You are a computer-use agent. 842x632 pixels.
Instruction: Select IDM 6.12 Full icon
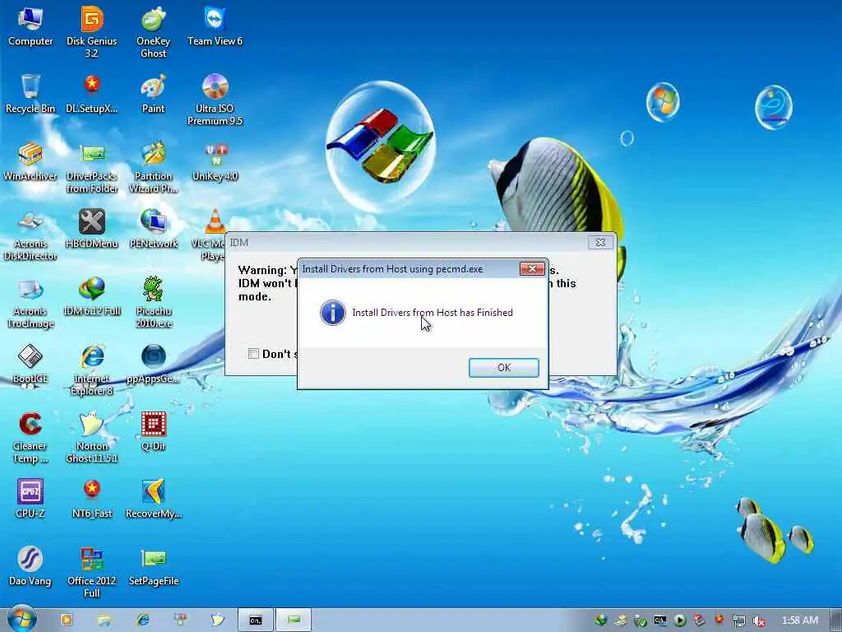(92, 296)
